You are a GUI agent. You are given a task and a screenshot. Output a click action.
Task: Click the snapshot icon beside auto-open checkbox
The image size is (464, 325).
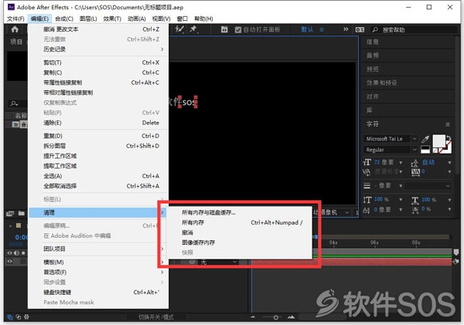(224, 29)
